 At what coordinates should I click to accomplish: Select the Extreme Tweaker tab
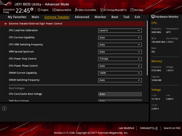[57, 17]
